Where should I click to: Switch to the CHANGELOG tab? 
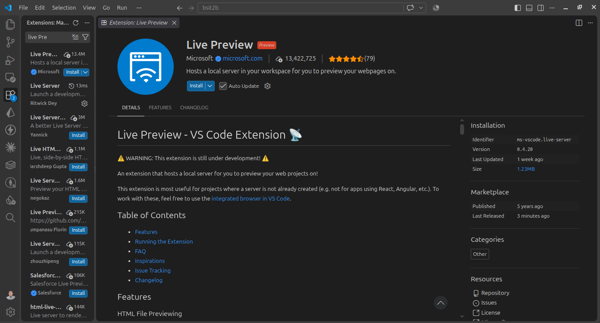(x=194, y=108)
